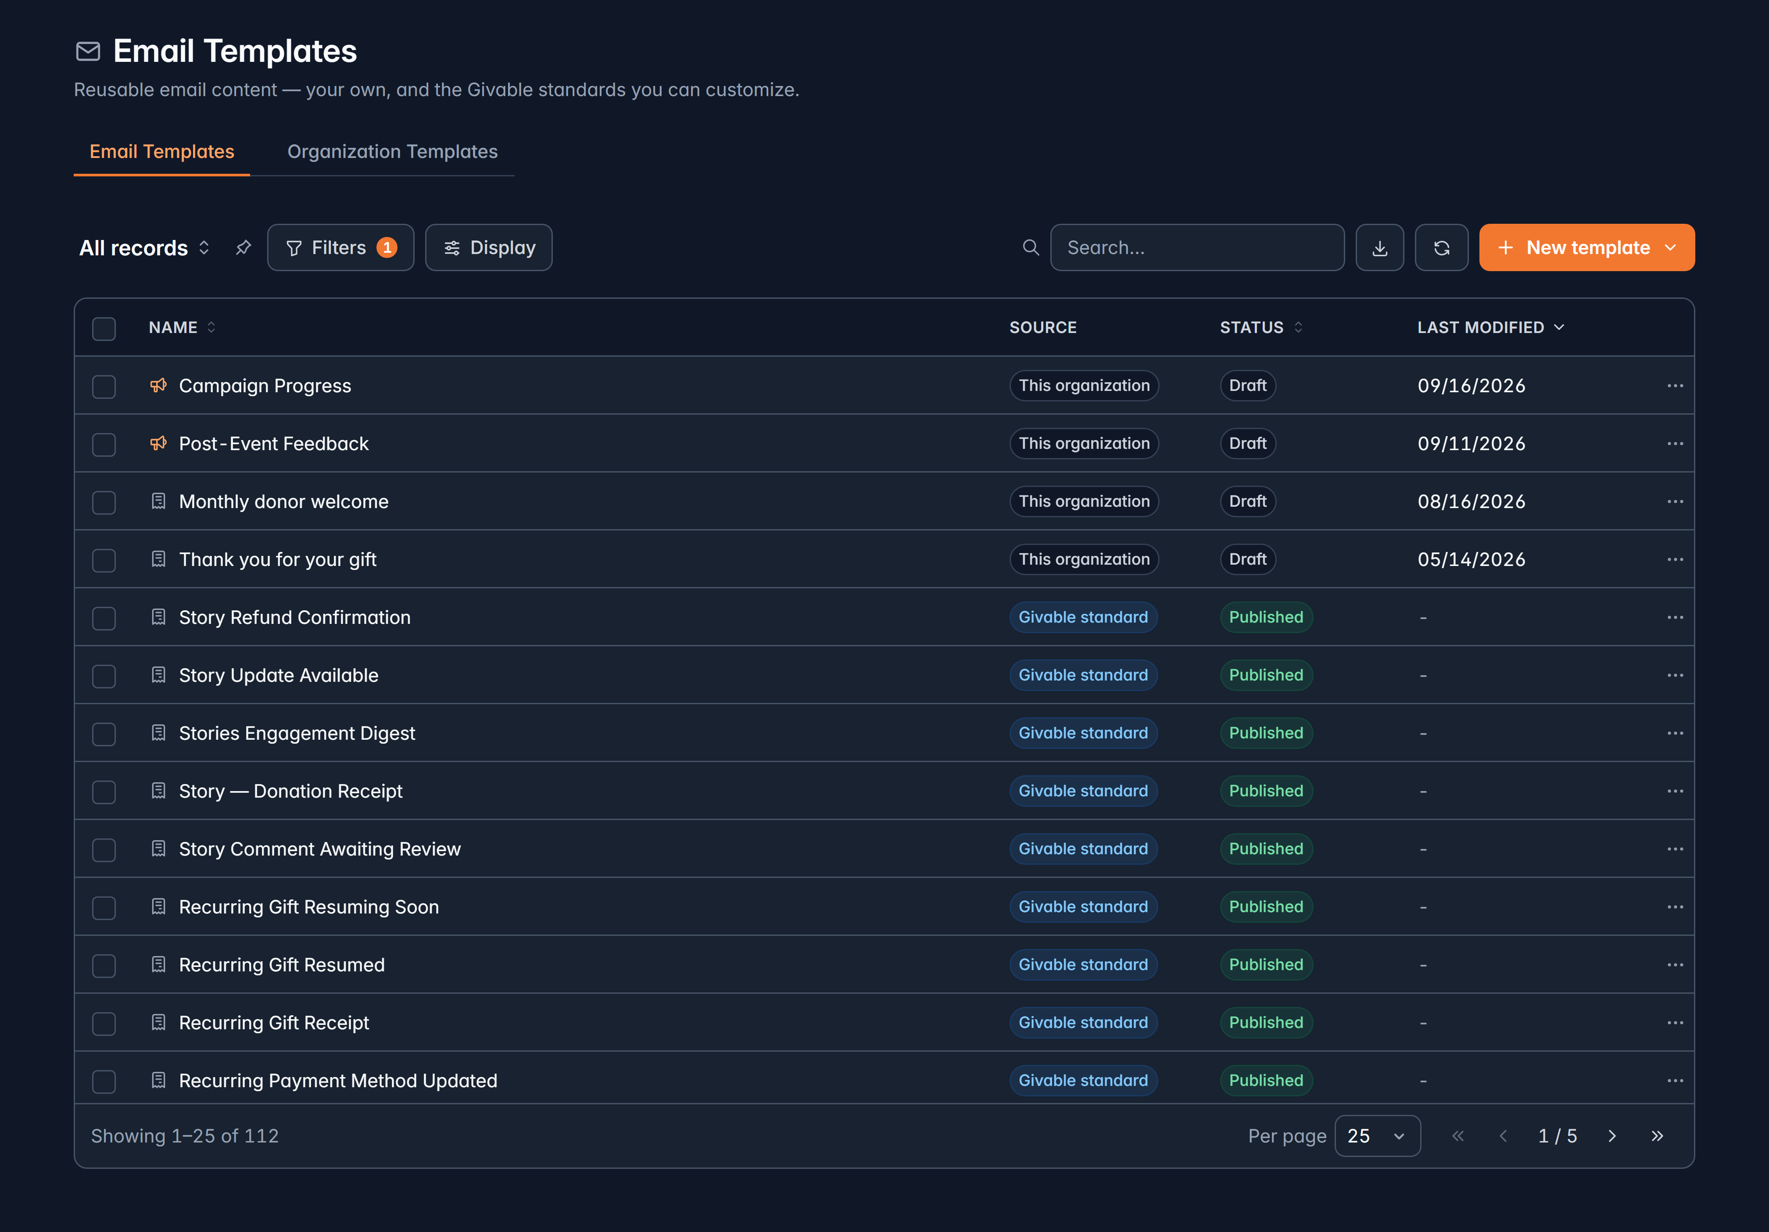
Task: Jump to the first page arrow
Action: [1458, 1135]
